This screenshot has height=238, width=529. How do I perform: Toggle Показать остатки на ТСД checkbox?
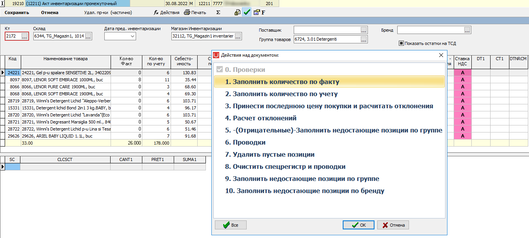(x=401, y=43)
